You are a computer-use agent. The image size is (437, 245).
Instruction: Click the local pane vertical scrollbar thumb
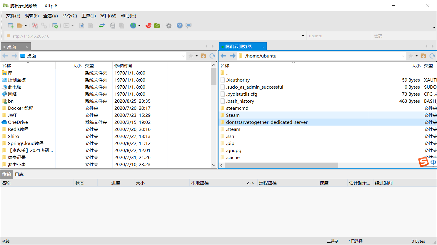click(214, 76)
